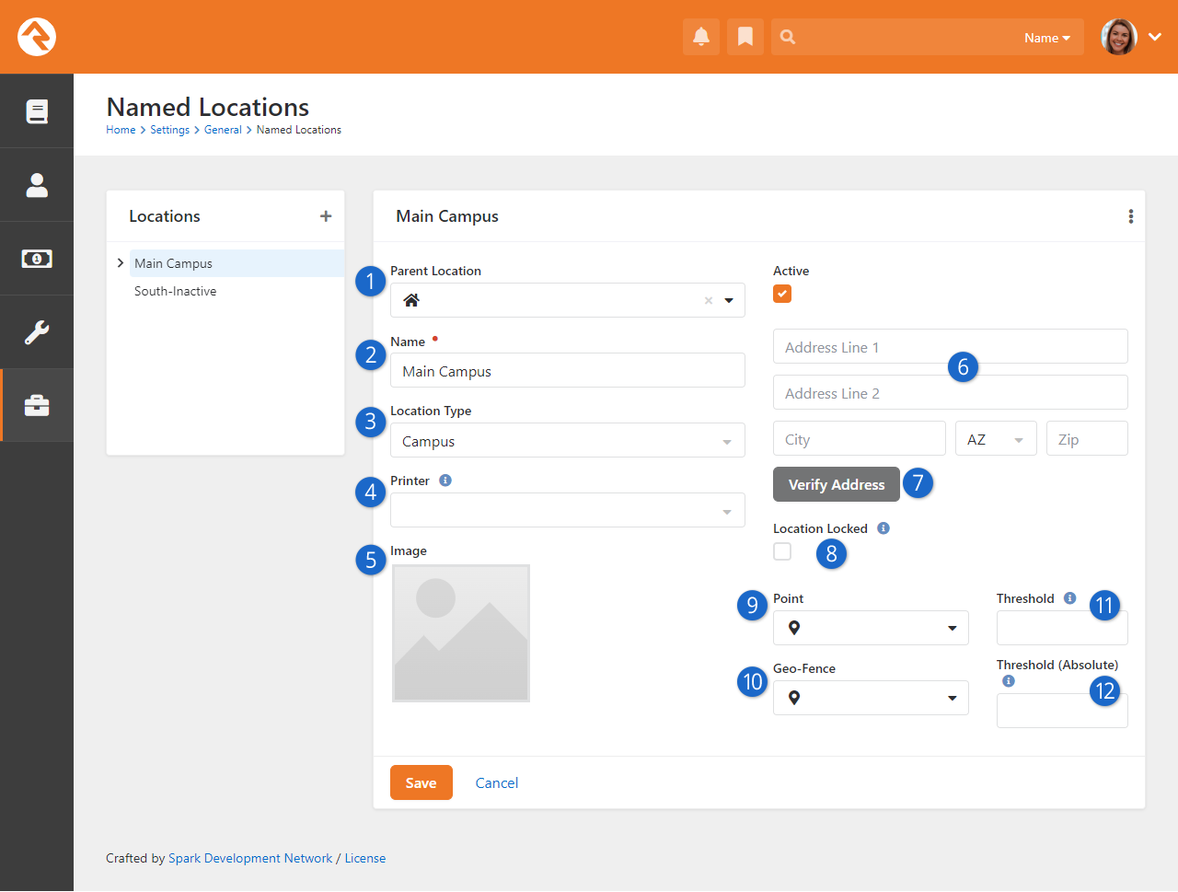1178x892 pixels.
Task: Open the People sidebar icon
Action: [37, 185]
